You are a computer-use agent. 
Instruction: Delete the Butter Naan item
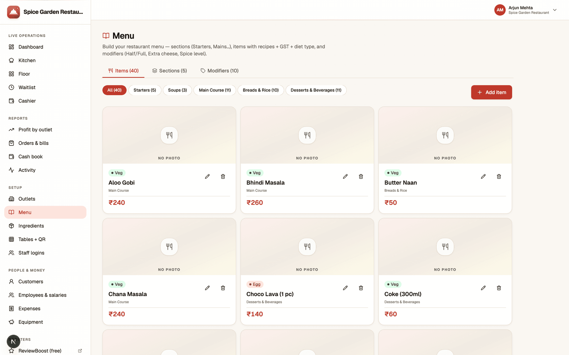click(x=499, y=176)
